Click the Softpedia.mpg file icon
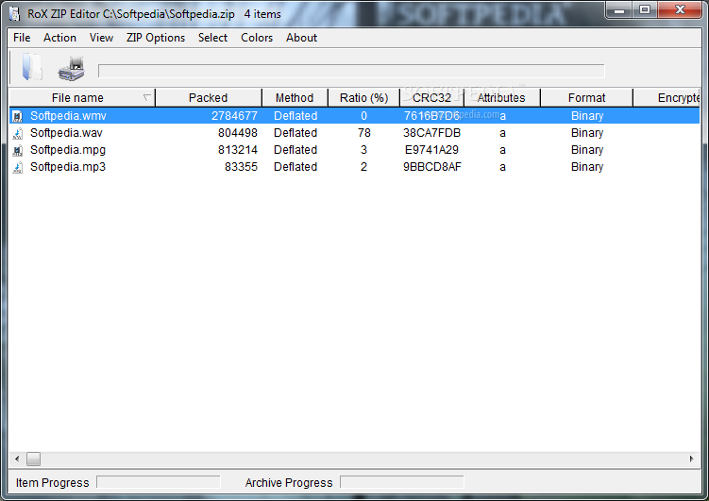 click(18, 150)
